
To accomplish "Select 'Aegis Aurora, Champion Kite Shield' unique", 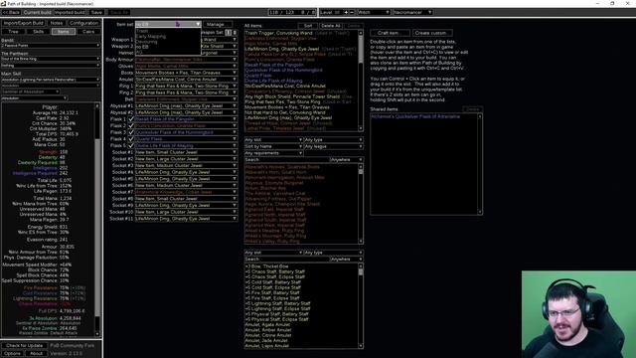I will tap(282, 204).
